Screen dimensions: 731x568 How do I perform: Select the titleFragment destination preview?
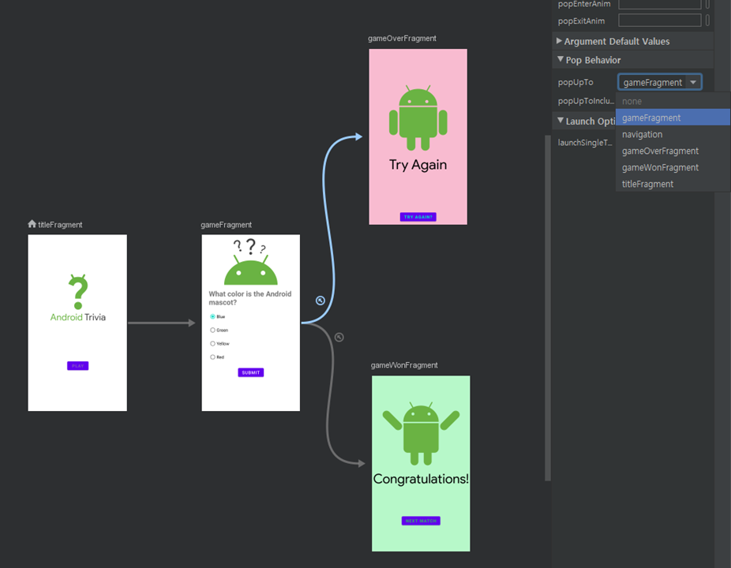[x=77, y=323]
